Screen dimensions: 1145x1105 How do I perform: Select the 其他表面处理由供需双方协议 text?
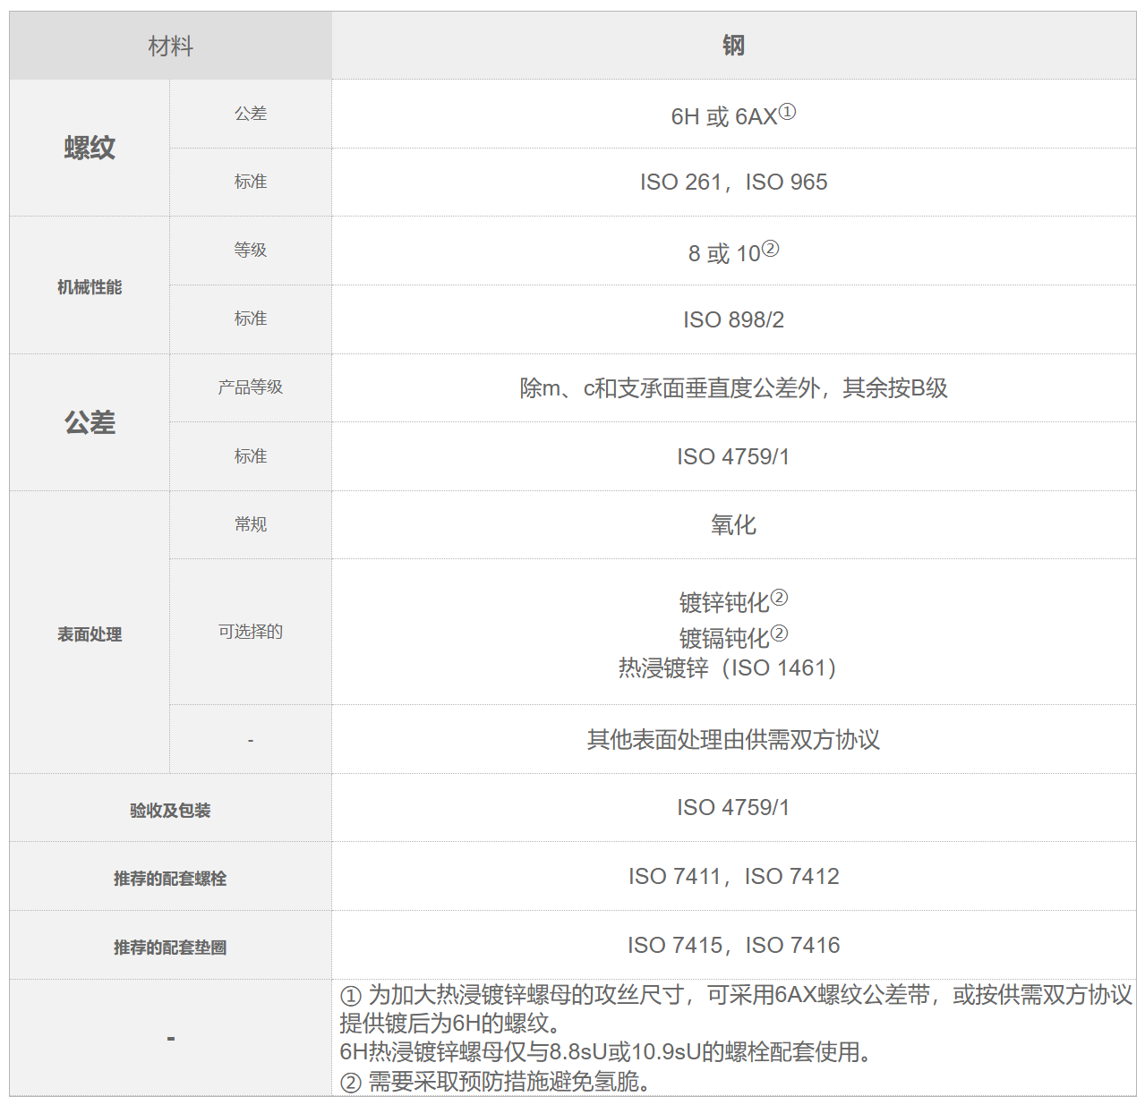point(733,739)
